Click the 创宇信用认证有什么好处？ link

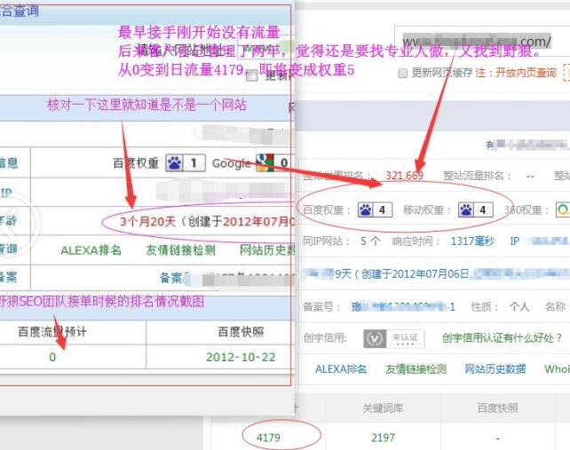tap(502, 338)
